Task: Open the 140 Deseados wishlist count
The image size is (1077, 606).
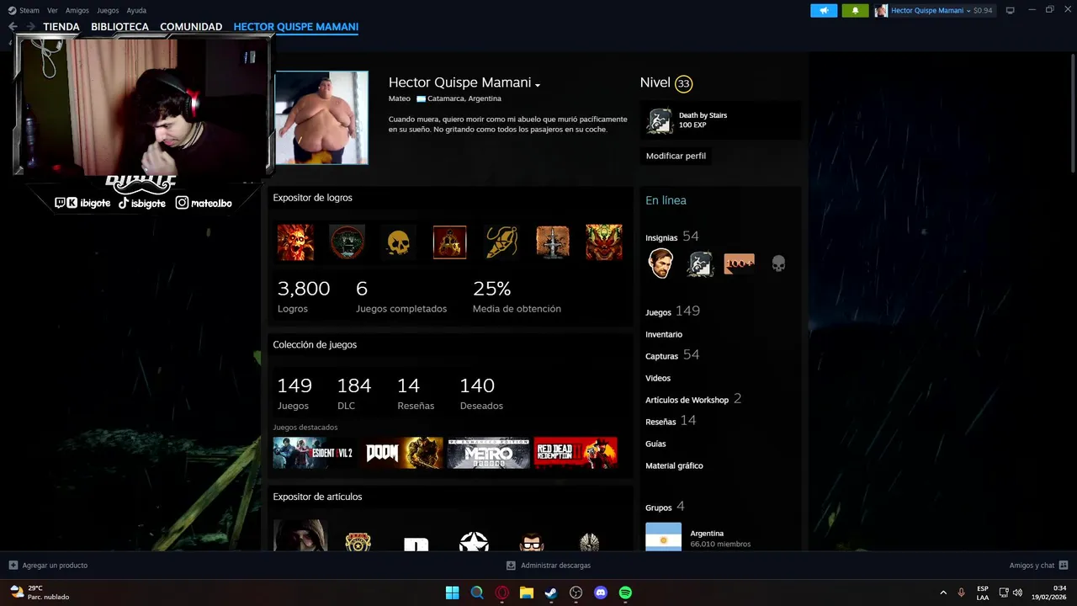Action: tap(481, 394)
